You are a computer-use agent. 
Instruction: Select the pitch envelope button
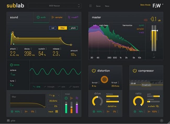[x=73, y=28]
